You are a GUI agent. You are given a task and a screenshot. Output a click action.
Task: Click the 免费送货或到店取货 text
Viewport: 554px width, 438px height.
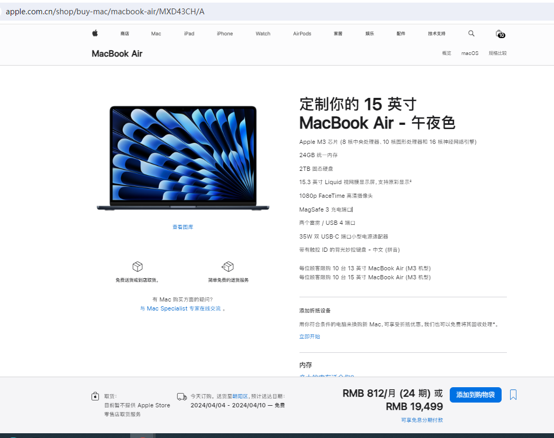click(x=138, y=280)
